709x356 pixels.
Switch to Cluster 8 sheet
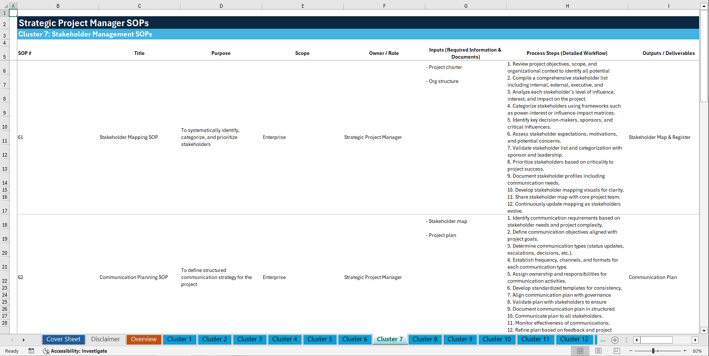pyautogui.click(x=425, y=339)
